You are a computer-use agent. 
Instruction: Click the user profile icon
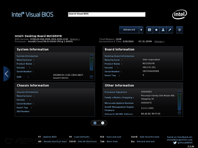point(163,30)
